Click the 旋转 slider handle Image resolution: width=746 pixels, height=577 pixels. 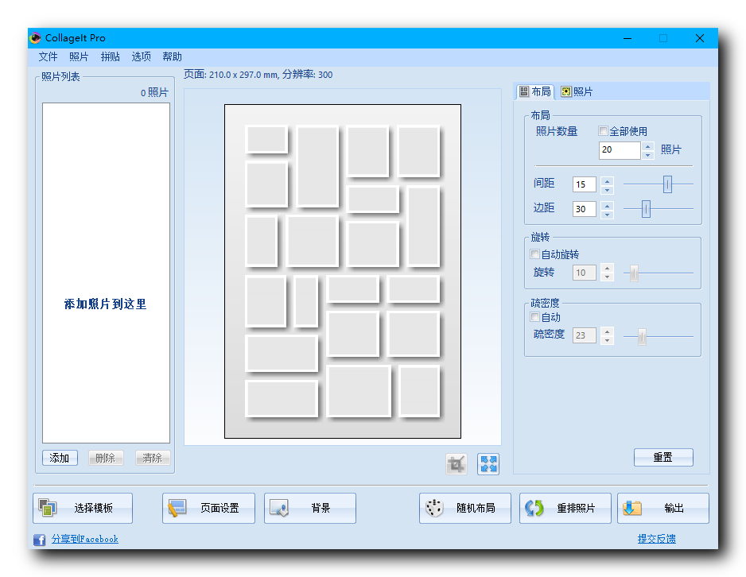pos(634,273)
